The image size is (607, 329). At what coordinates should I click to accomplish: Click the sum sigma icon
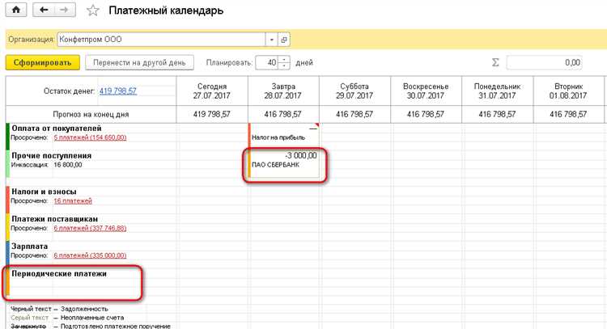pos(495,63)
